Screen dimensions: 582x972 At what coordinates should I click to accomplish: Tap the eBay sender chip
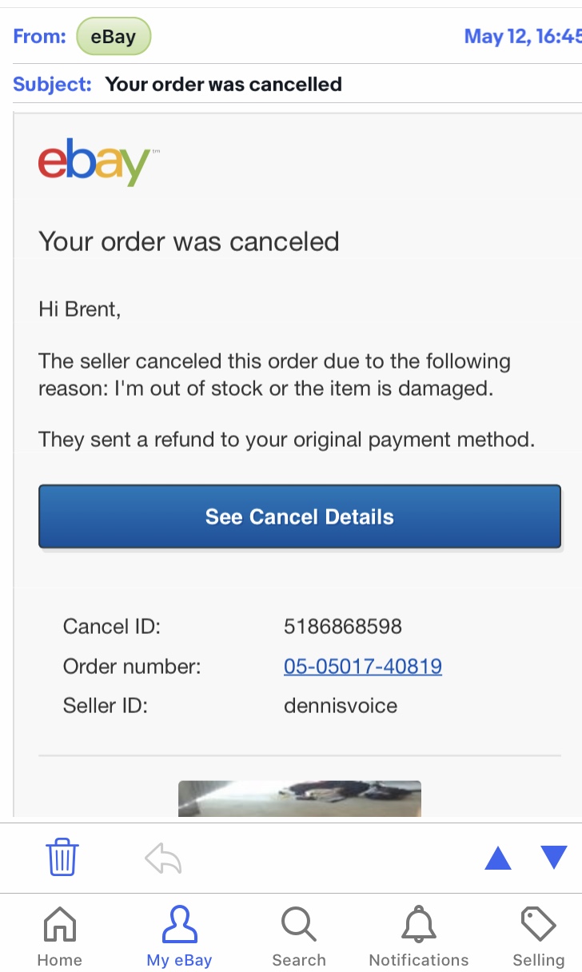[114, 36]
